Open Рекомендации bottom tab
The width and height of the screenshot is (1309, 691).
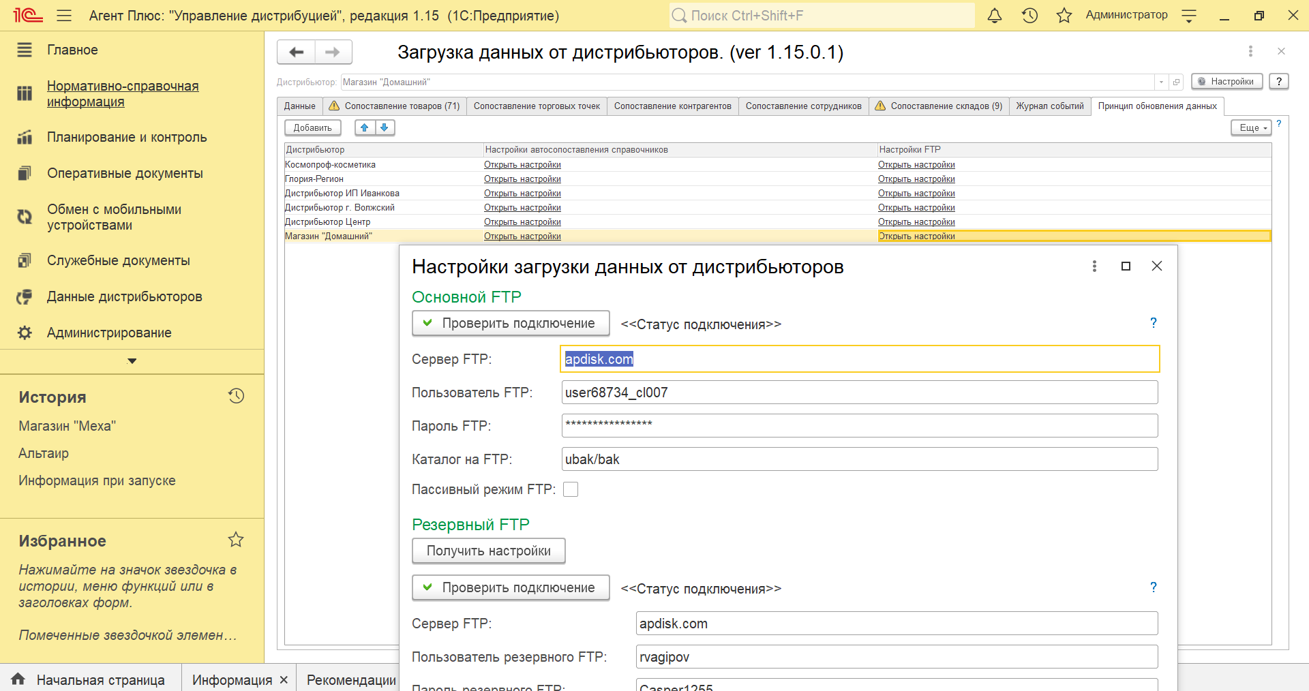coord(351,679)
